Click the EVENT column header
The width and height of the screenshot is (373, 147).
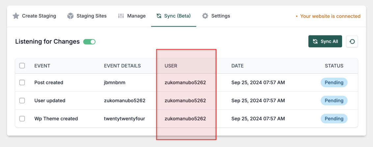(42, 66)
